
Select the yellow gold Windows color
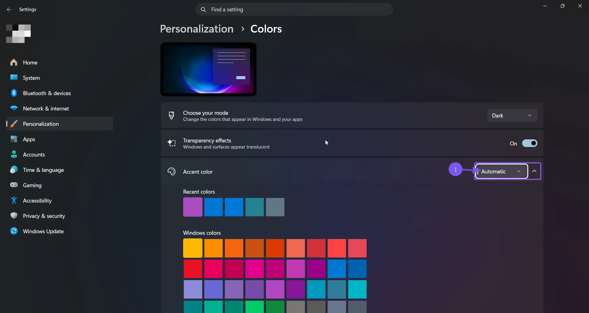click(x=193, y=248)
